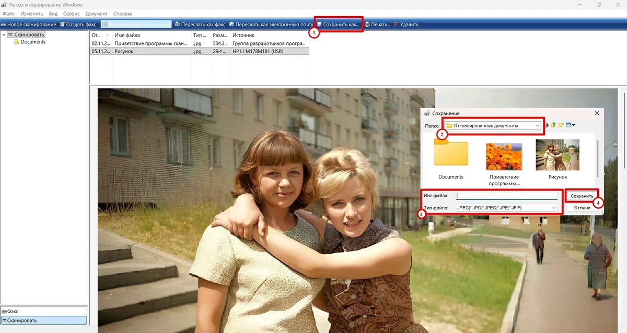Select Documents folder in the left tree
The width and height of the screenshot is (627, 333).
[32, 42]
